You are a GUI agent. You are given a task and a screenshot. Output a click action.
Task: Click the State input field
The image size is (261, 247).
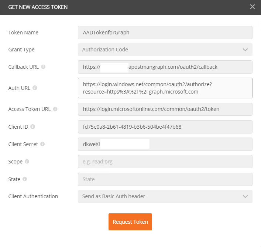(165, 179)
